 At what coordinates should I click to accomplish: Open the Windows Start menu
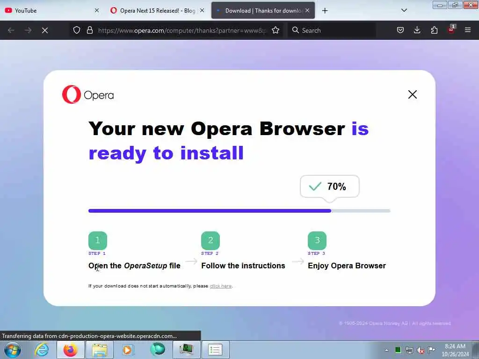[x=13, y=350]
